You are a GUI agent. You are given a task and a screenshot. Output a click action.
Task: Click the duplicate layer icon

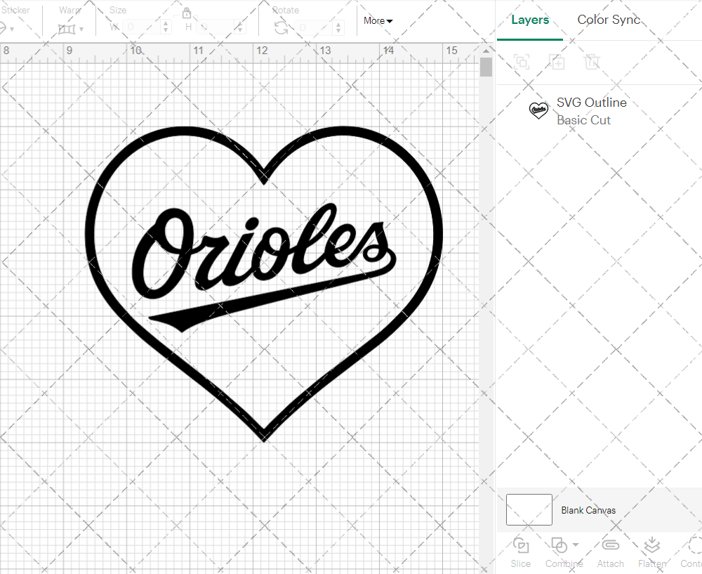point(557,62)
